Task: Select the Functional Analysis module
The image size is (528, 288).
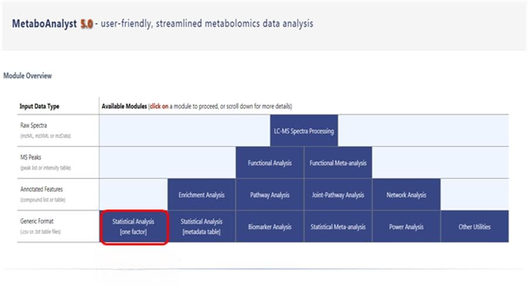Action: (x=270, y=163)
